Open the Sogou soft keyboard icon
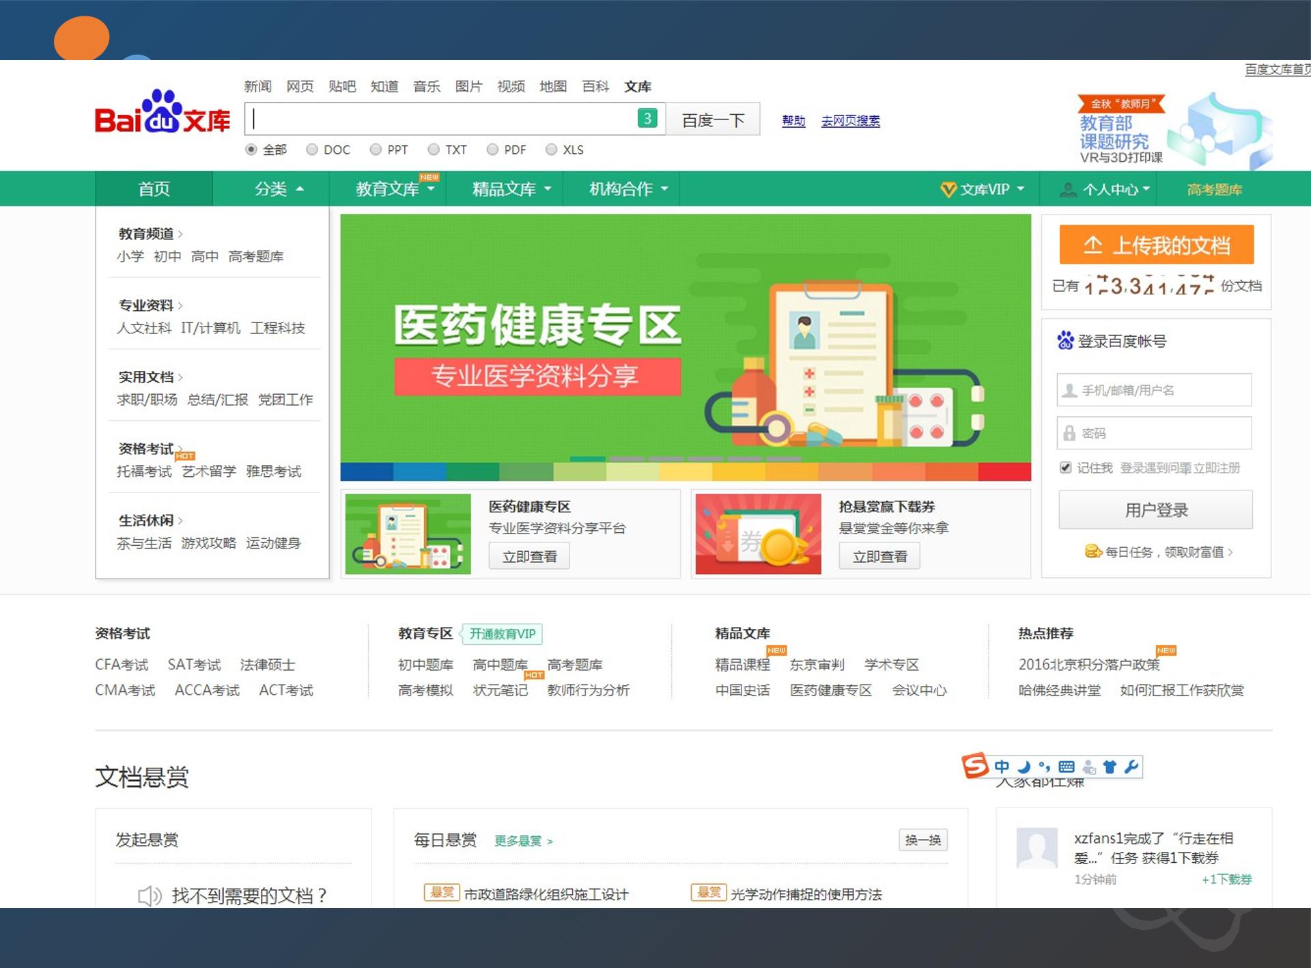The height and width of the screenshot is (968, 1311). point(1066,766)
